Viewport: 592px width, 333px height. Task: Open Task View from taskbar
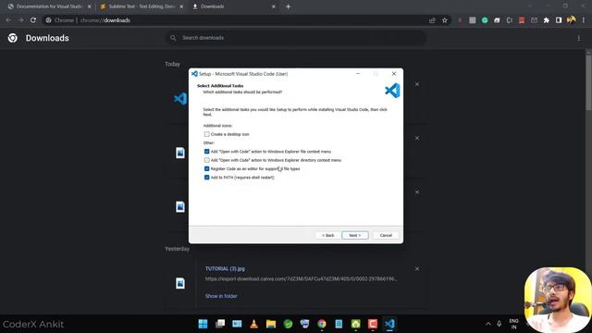[220, 324]
